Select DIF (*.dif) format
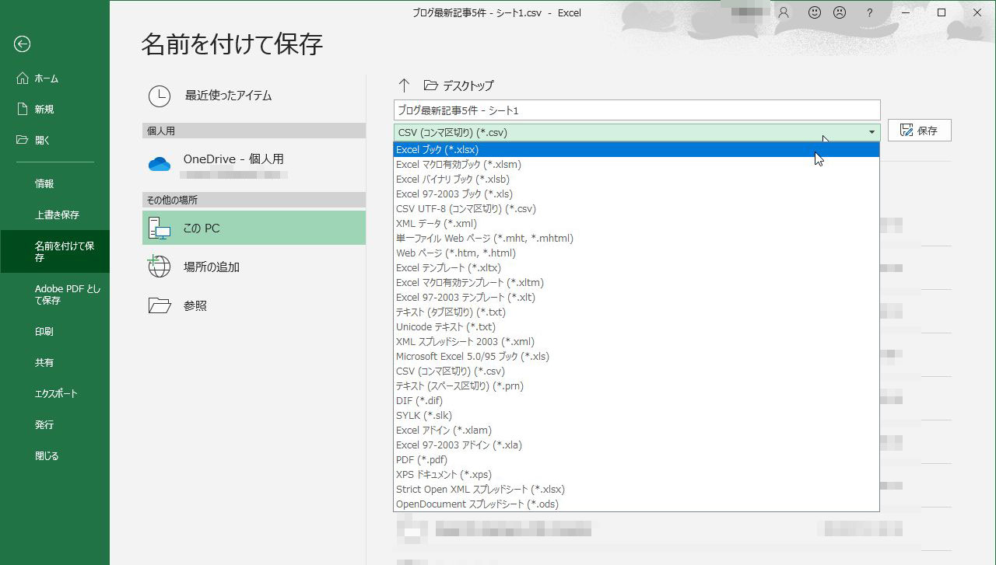Viewport: 996px width, 565px height. click(x=637, y=401)
